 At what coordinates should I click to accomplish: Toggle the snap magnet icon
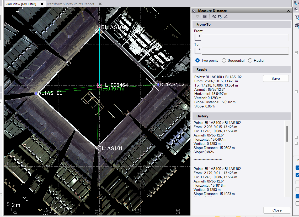[x=220, y=17]
